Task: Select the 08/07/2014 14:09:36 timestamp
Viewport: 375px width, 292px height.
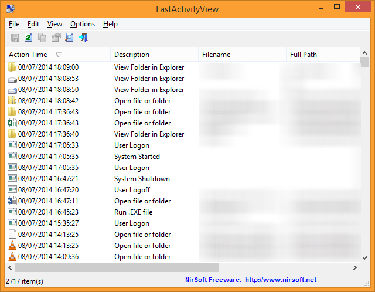Action: 48,257
